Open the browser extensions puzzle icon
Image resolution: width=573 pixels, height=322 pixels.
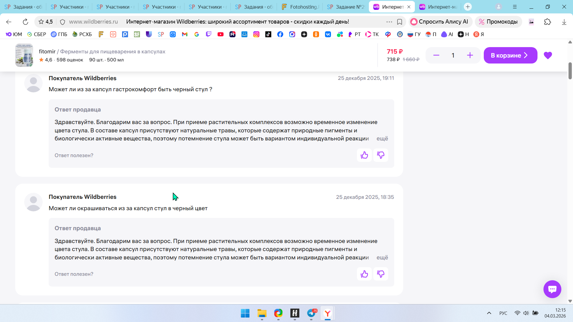[x=547, y=22]
